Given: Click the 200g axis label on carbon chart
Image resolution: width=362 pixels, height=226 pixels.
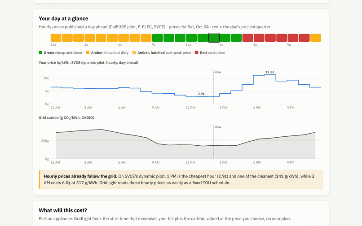Looking at the screenshot, I should pos(45,141).
